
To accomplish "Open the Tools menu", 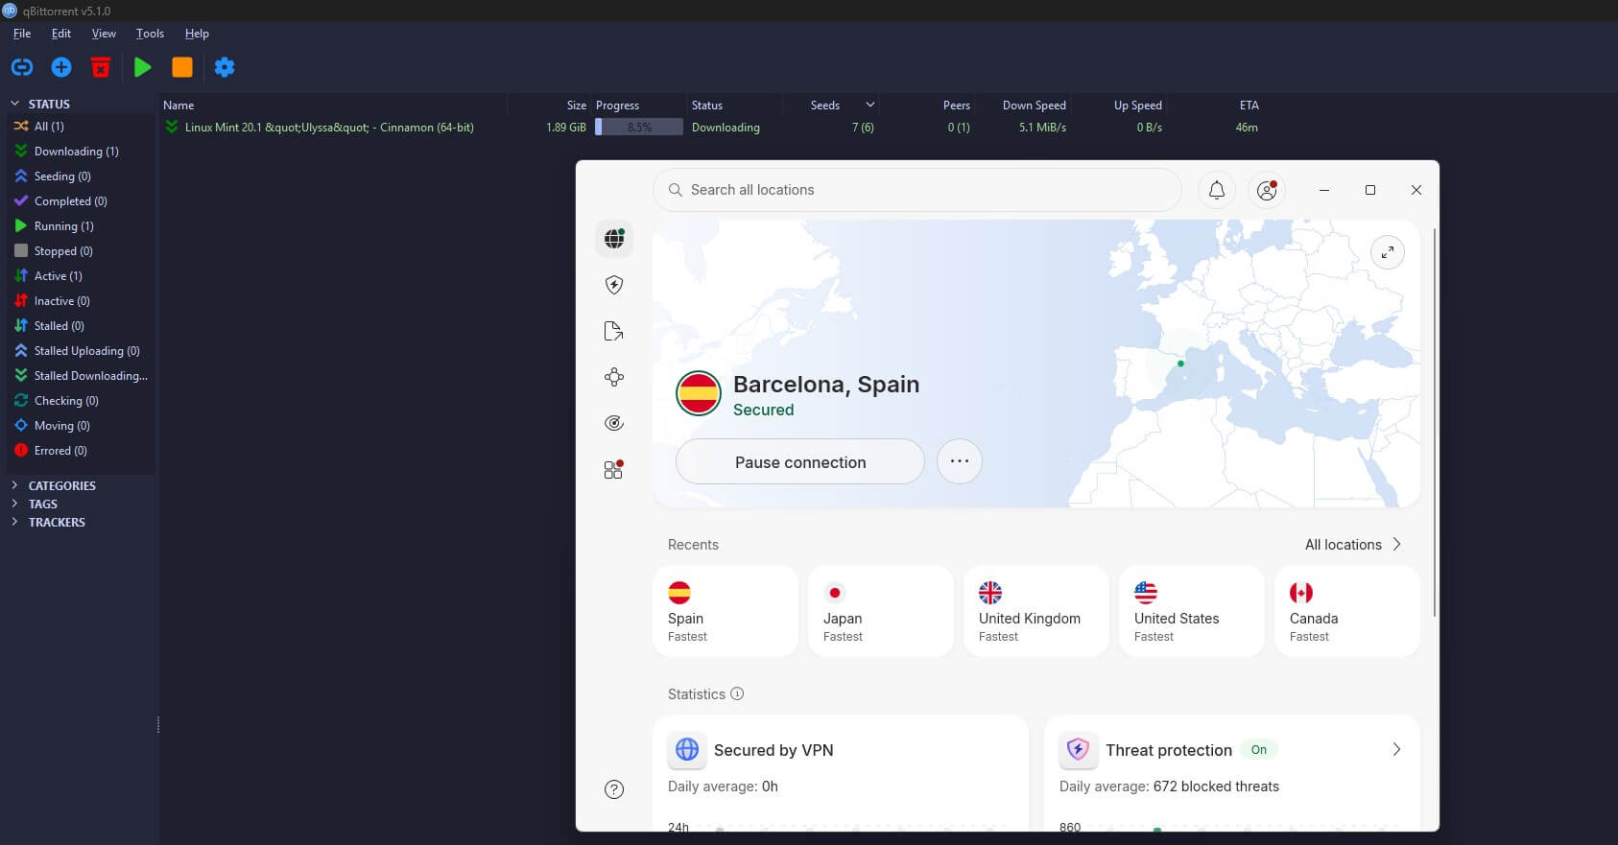I will 150,34.
